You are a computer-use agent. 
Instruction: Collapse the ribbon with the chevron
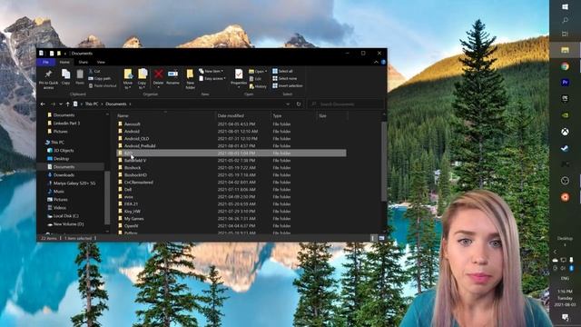(376, 62)
